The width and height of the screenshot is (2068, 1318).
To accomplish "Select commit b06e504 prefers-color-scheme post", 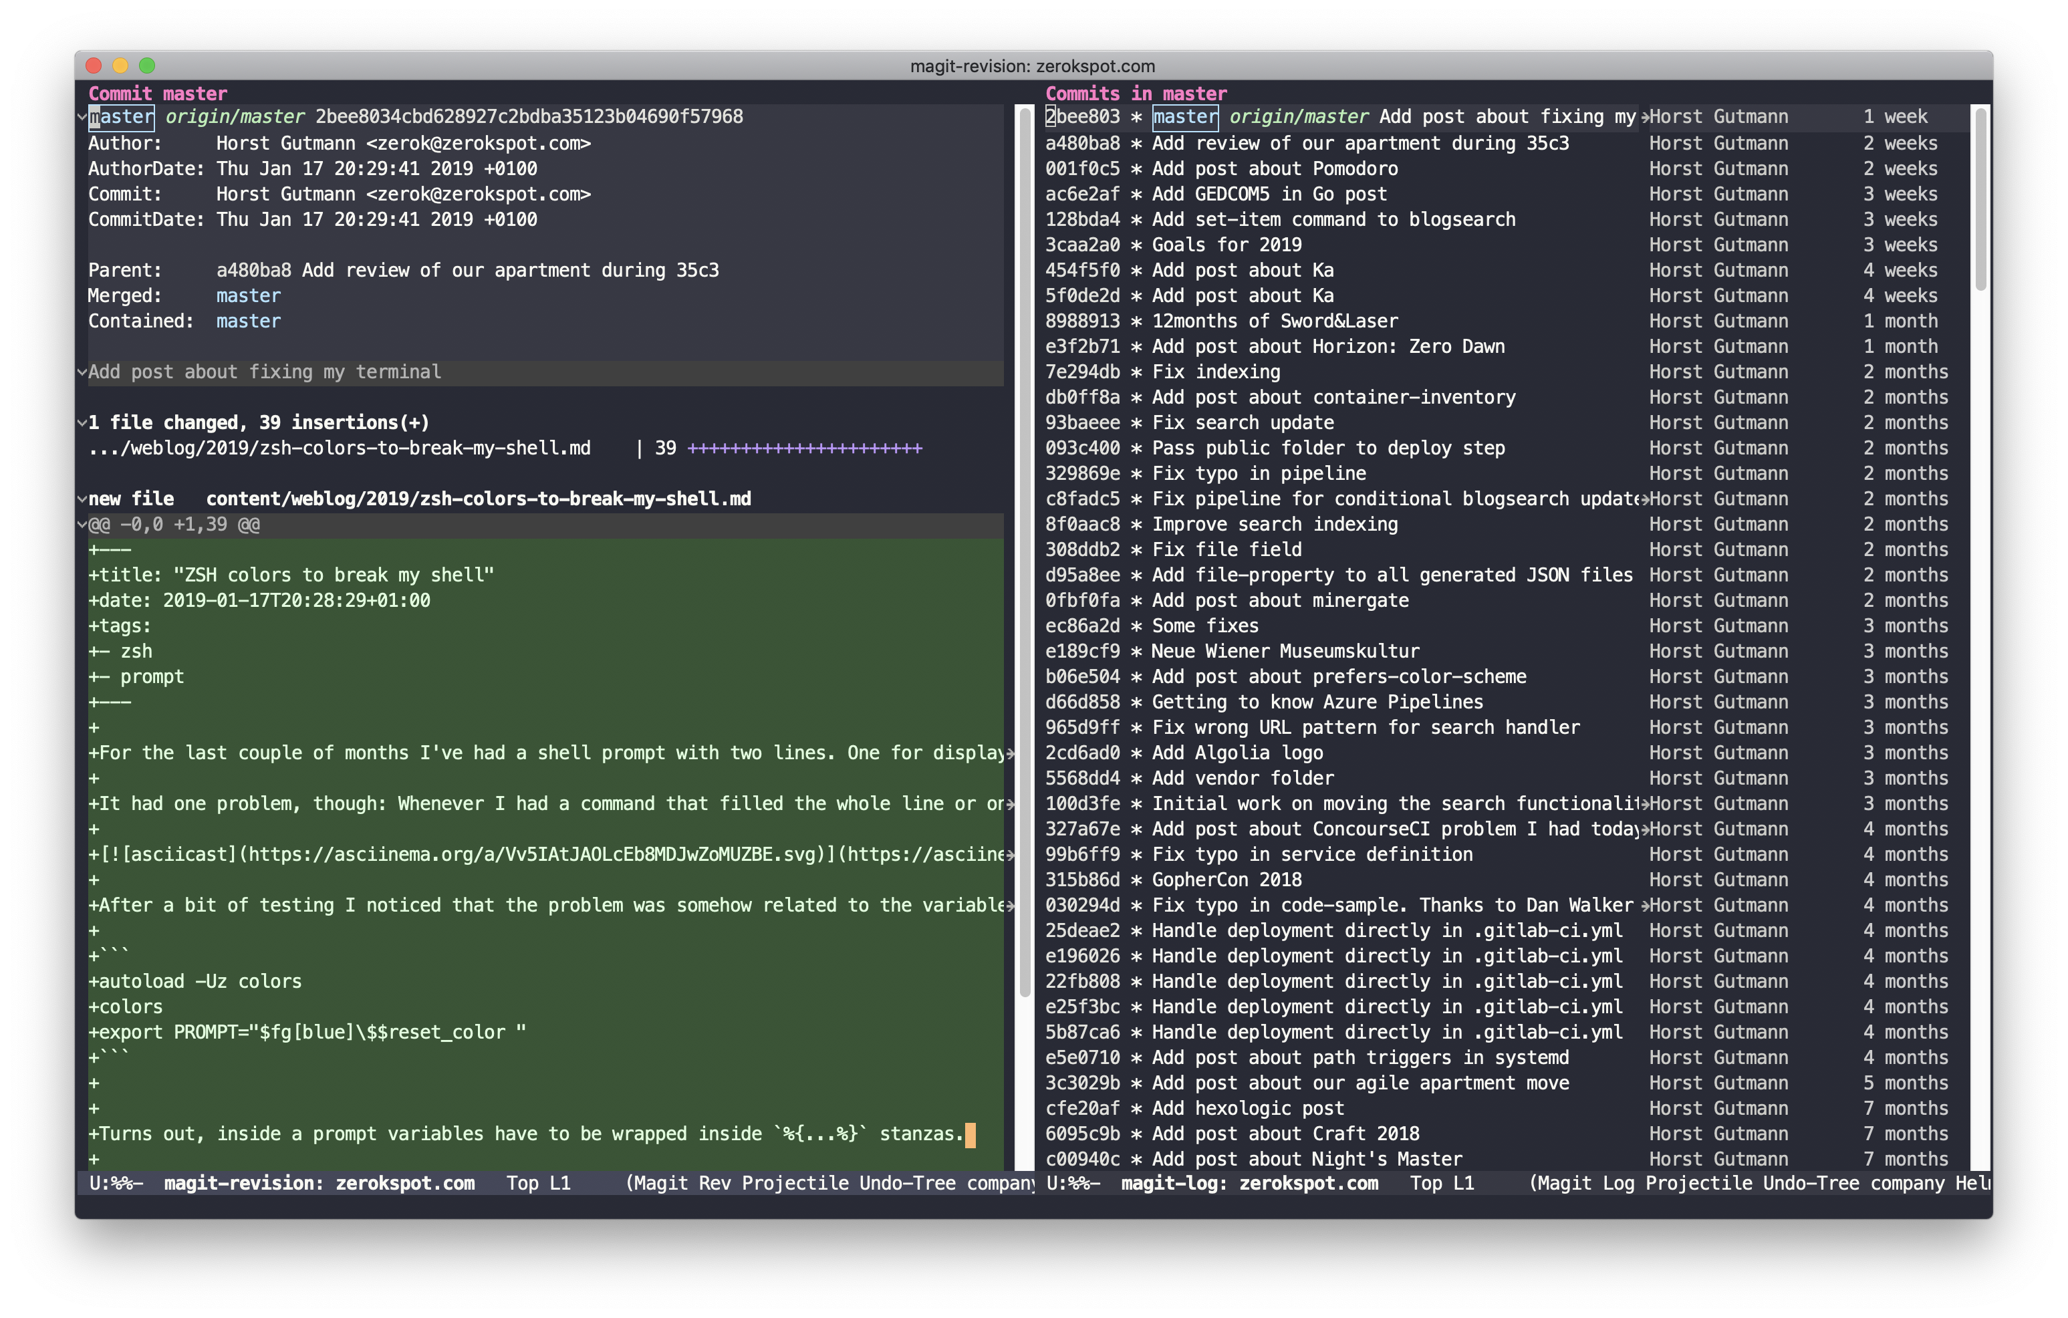I will point(1507,676).
